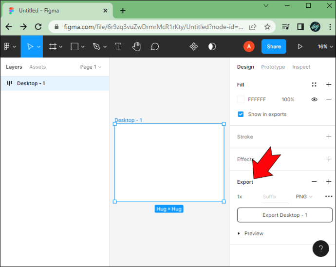Screen dimensions: 336x267
Task: Open the PNG format dropdown
Action: click(x=304, y=197)
